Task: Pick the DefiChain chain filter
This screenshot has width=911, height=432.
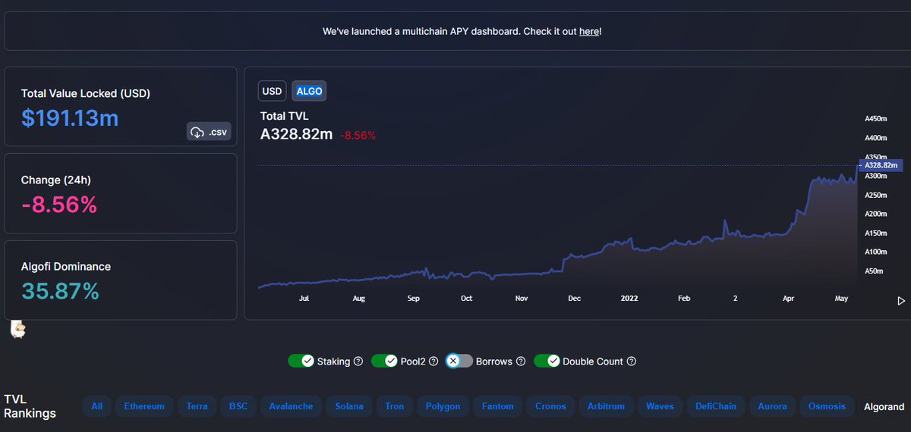Action: [716, 406]
